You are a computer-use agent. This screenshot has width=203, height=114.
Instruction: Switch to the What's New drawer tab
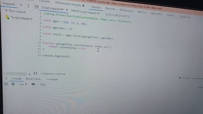33,79
